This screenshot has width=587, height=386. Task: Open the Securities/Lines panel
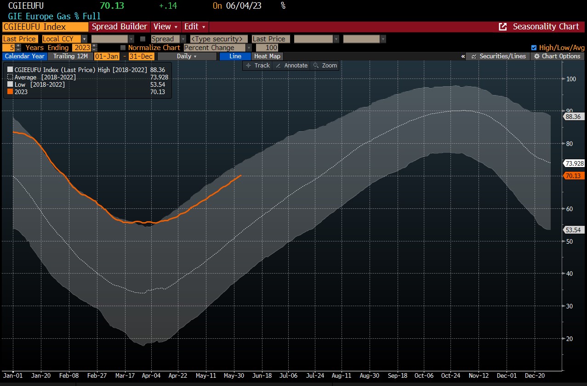498,56
